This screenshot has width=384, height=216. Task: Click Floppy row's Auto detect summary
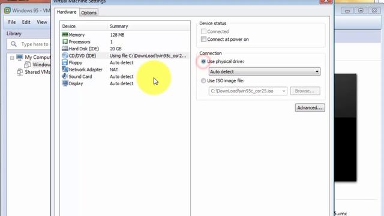[x=121, y=62]
